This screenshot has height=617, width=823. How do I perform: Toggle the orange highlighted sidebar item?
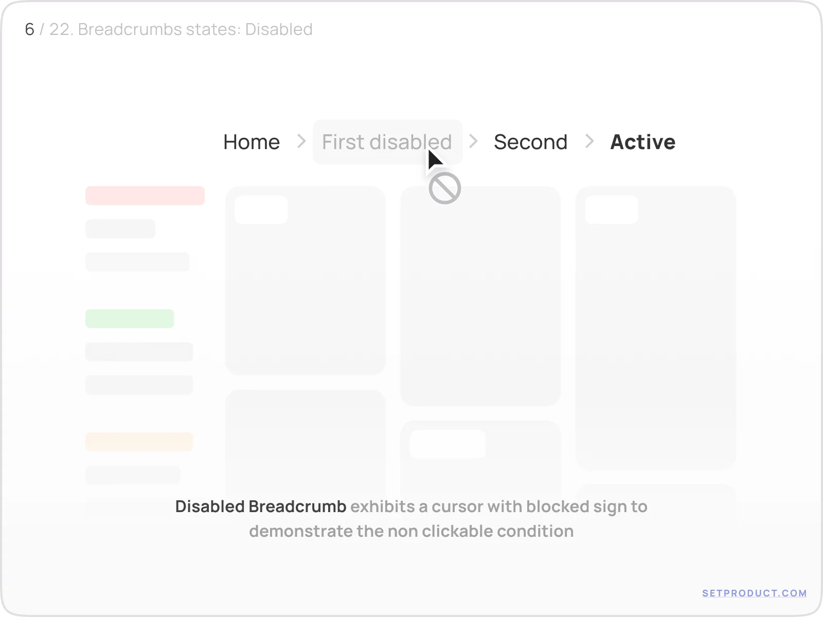tap(139, 441)
